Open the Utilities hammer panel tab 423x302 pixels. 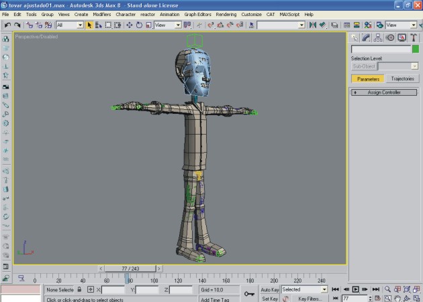click(414, 37)
